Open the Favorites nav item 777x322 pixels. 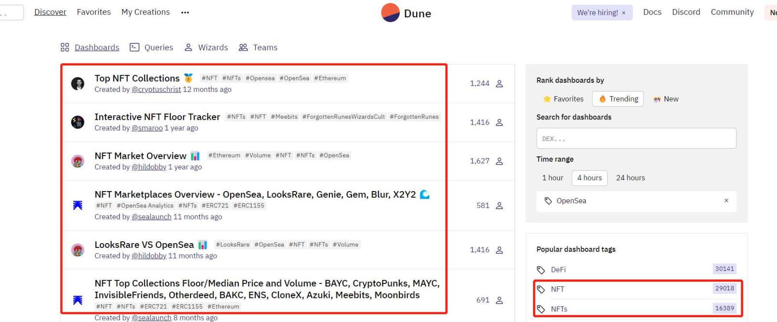pos(94,12)
